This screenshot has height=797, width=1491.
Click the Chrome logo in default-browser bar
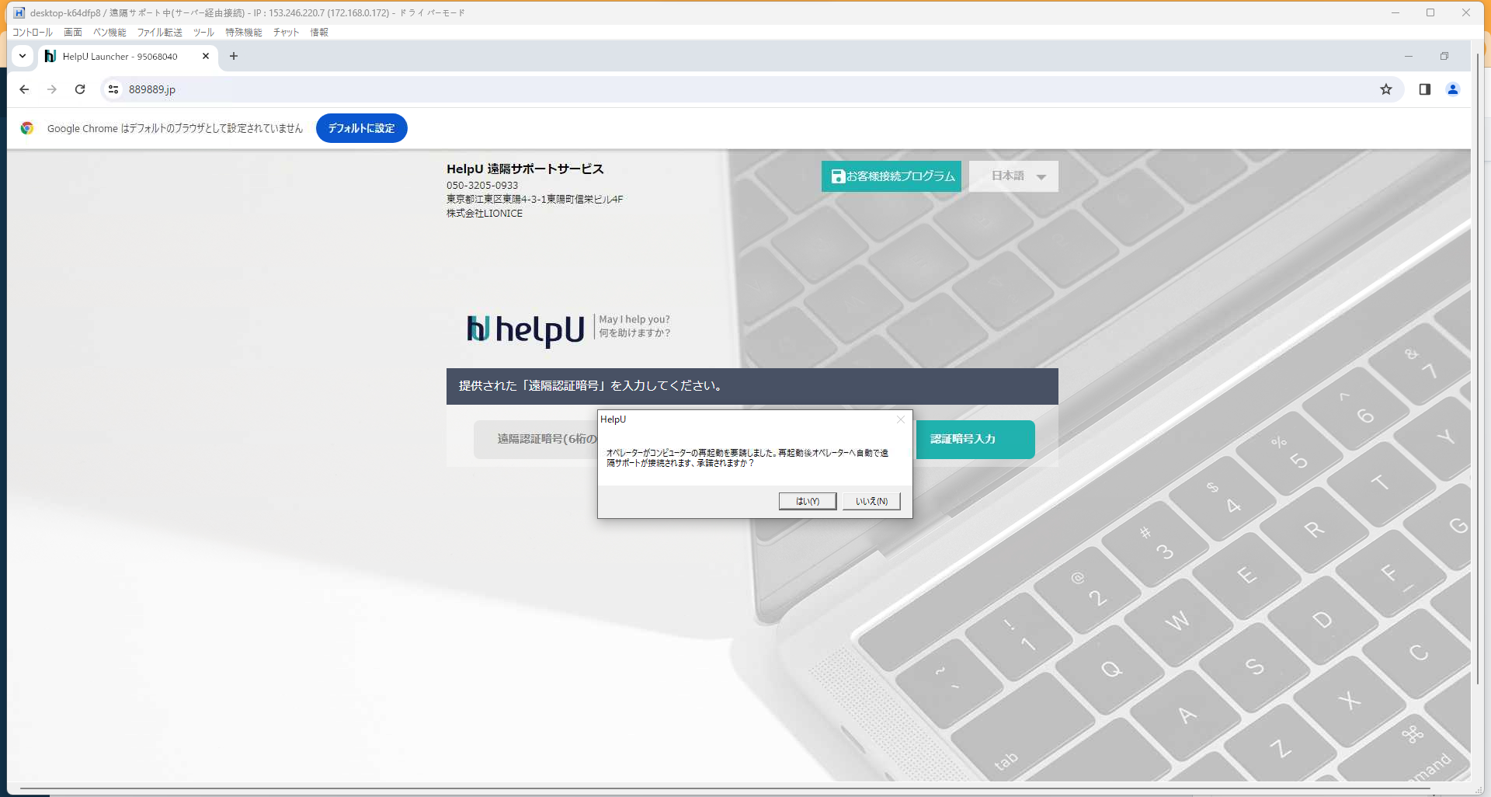coord(27,128)
